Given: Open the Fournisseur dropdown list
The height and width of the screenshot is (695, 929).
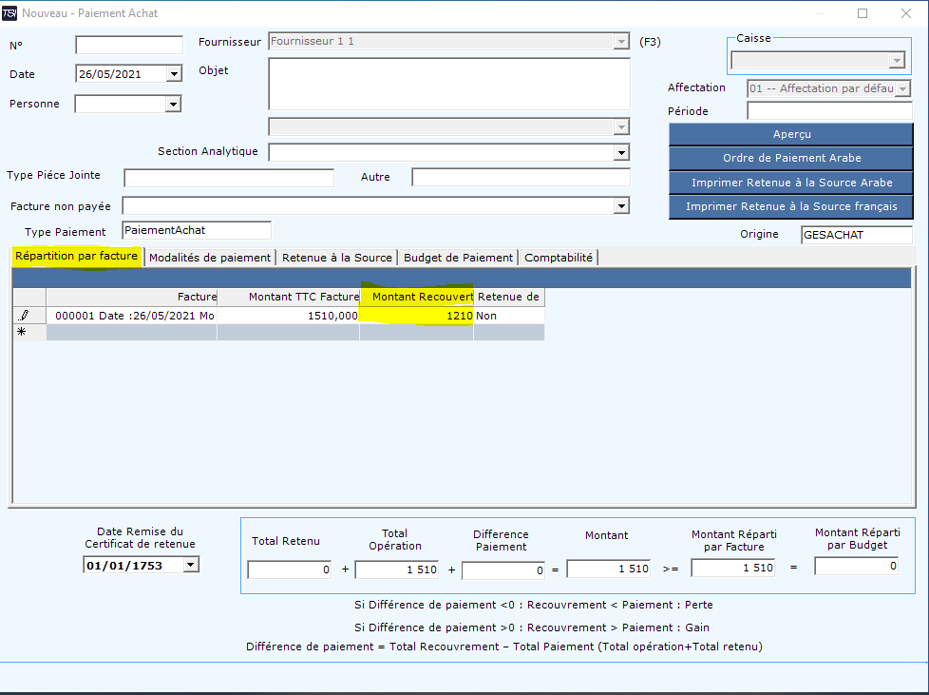Looking at the screenshot, I should click(621, 42).
